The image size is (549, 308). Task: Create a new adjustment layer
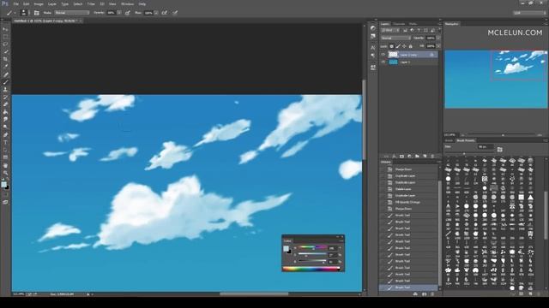tap(409, 156)
